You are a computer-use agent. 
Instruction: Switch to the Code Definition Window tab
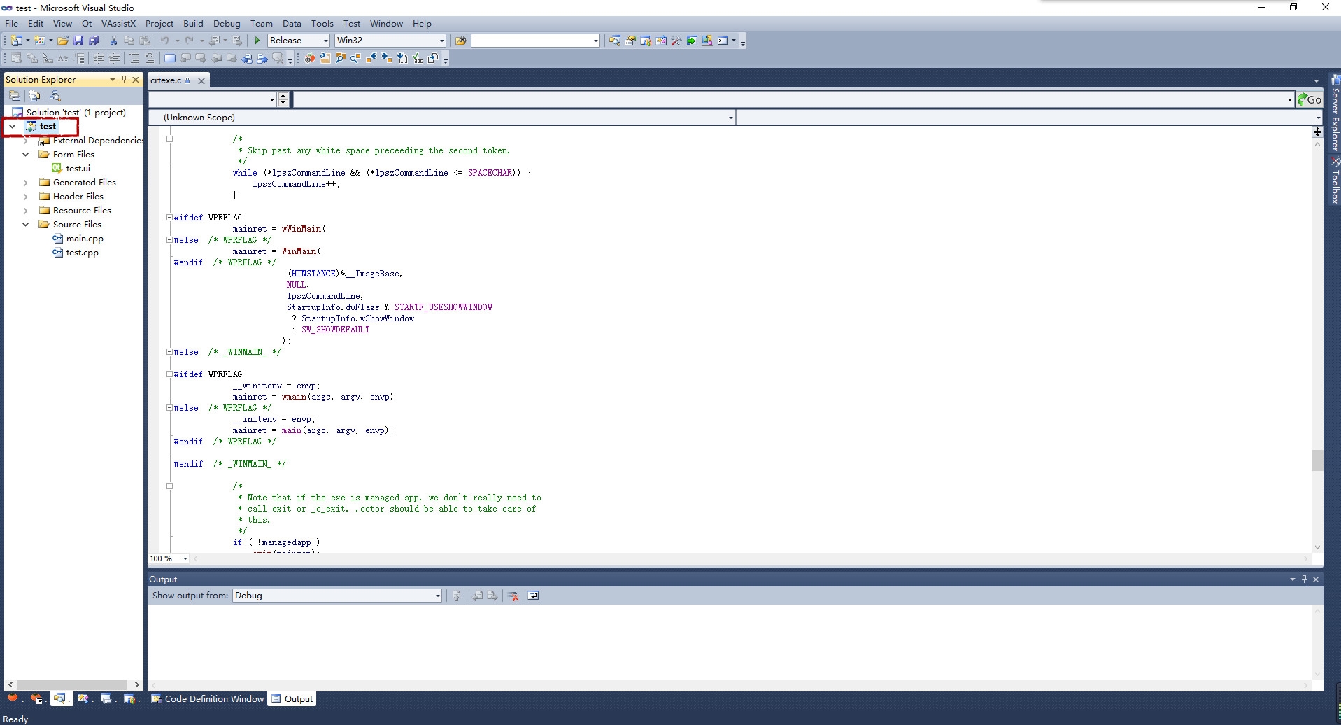pos(207,698)
